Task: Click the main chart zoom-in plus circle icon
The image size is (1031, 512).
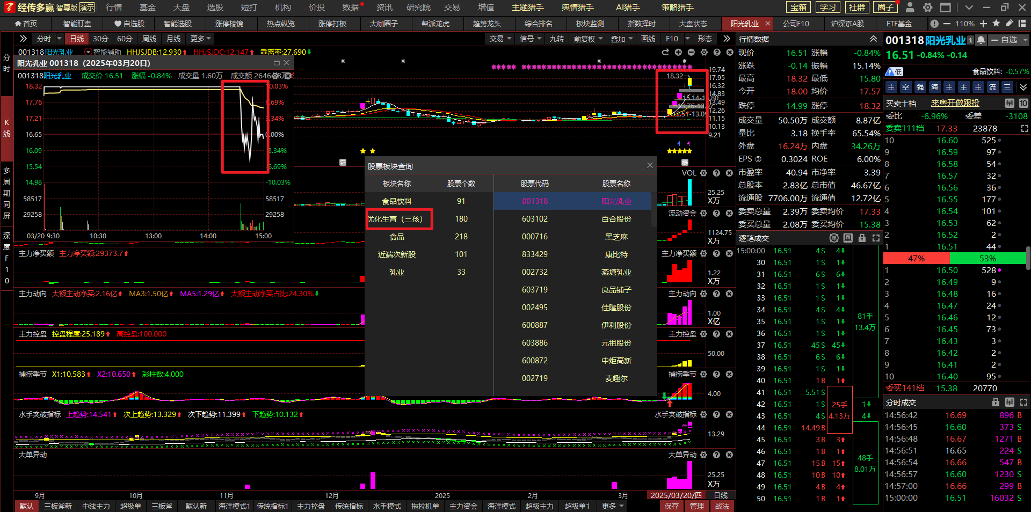Action: click(678, 52)
